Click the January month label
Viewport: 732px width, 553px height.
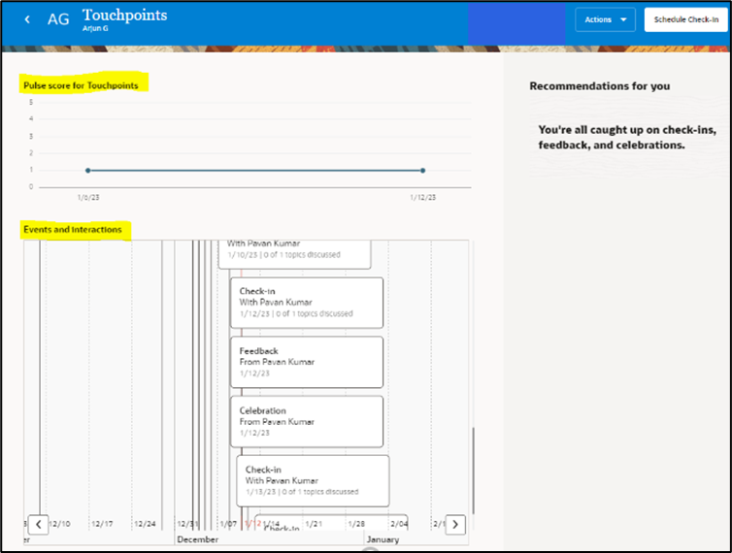coord(383,539)
